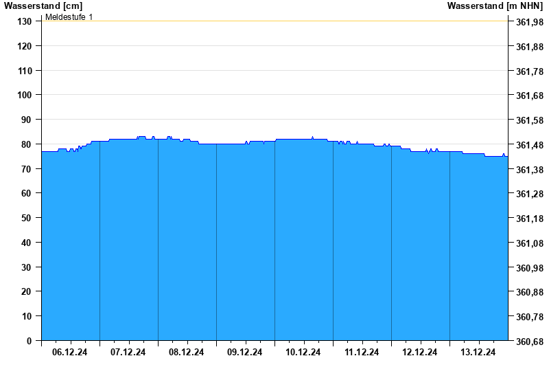Select the 08.12.24 date label
549x378 pixels.
186,352
